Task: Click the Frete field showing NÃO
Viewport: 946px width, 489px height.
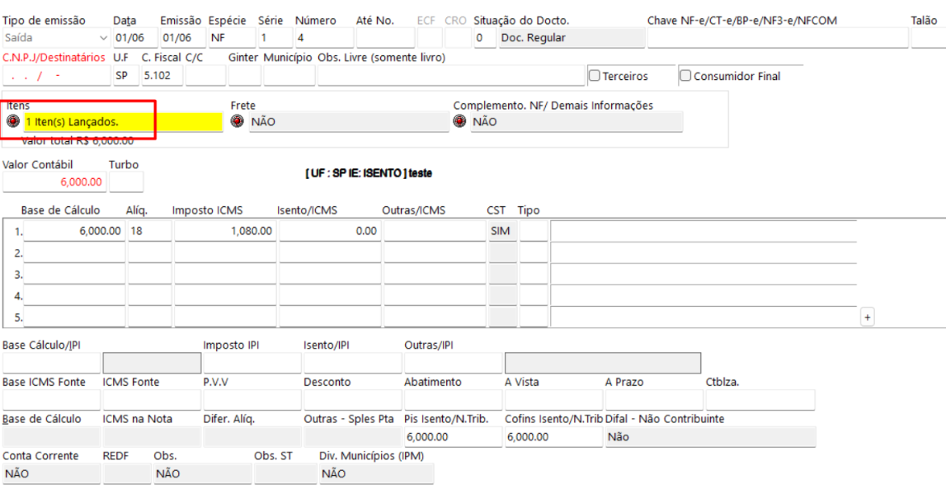Action: (349, 122)
